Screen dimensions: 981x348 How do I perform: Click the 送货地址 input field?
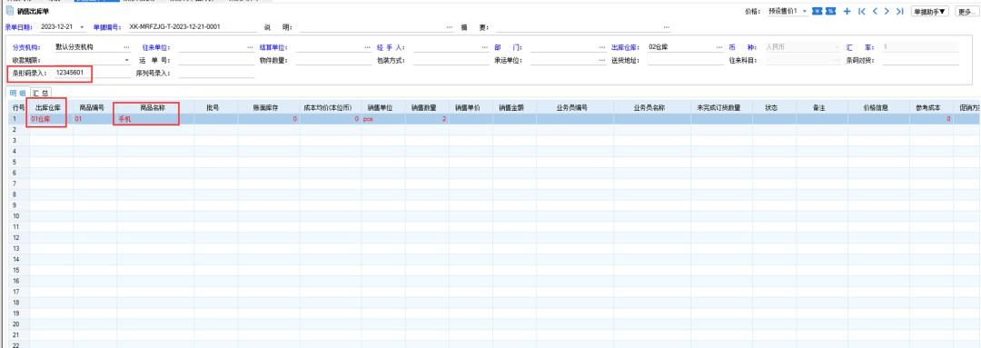pyautogui.click(x=686, y=61)
